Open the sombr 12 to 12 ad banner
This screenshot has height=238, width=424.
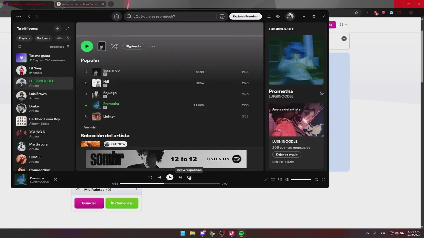click(x=166, y=159)
